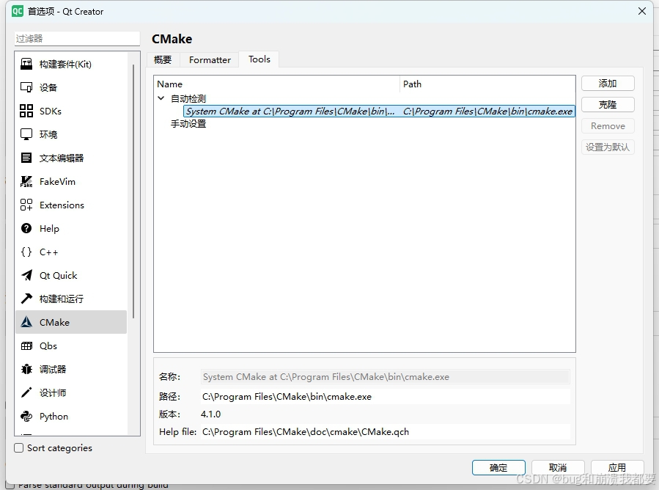Switch to the Formatter tab
This screenshot has height=490, width=659.
[209, 59]
